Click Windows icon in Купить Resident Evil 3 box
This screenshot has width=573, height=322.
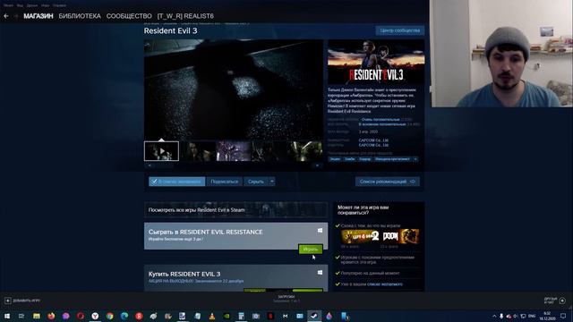coord(320,272)
